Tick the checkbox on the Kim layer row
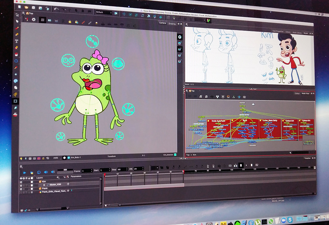Image resolution: width=329 pixels, height=225 pixels. coord(32,182)
